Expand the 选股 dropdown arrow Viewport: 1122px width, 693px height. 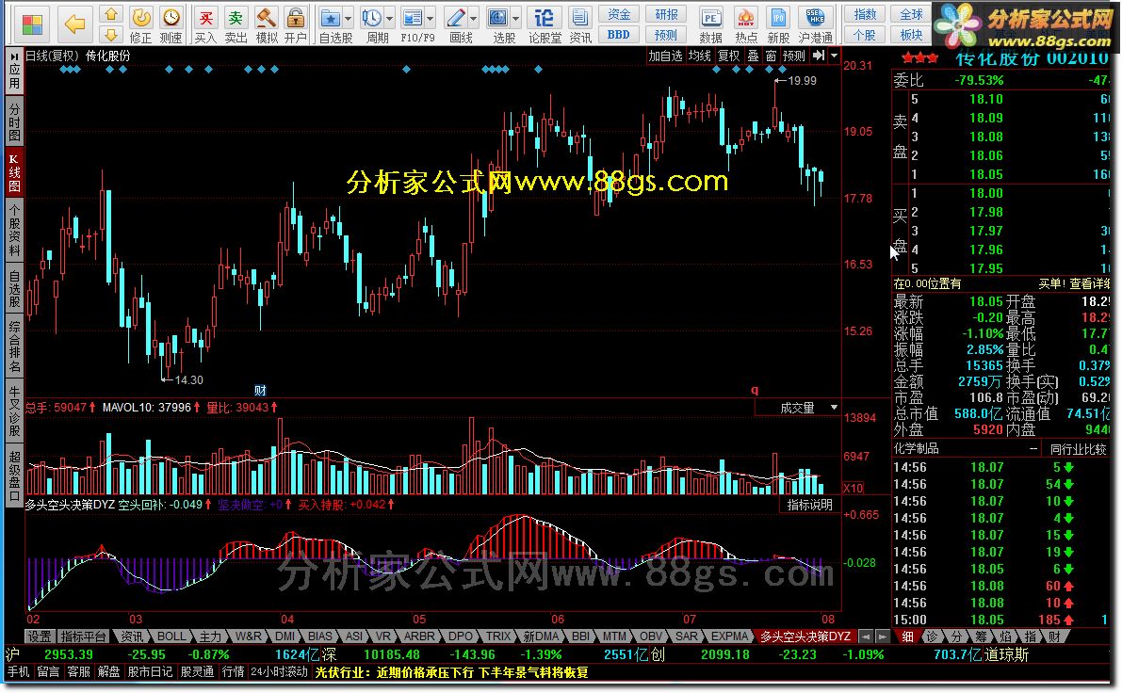(x=516, y=19)
